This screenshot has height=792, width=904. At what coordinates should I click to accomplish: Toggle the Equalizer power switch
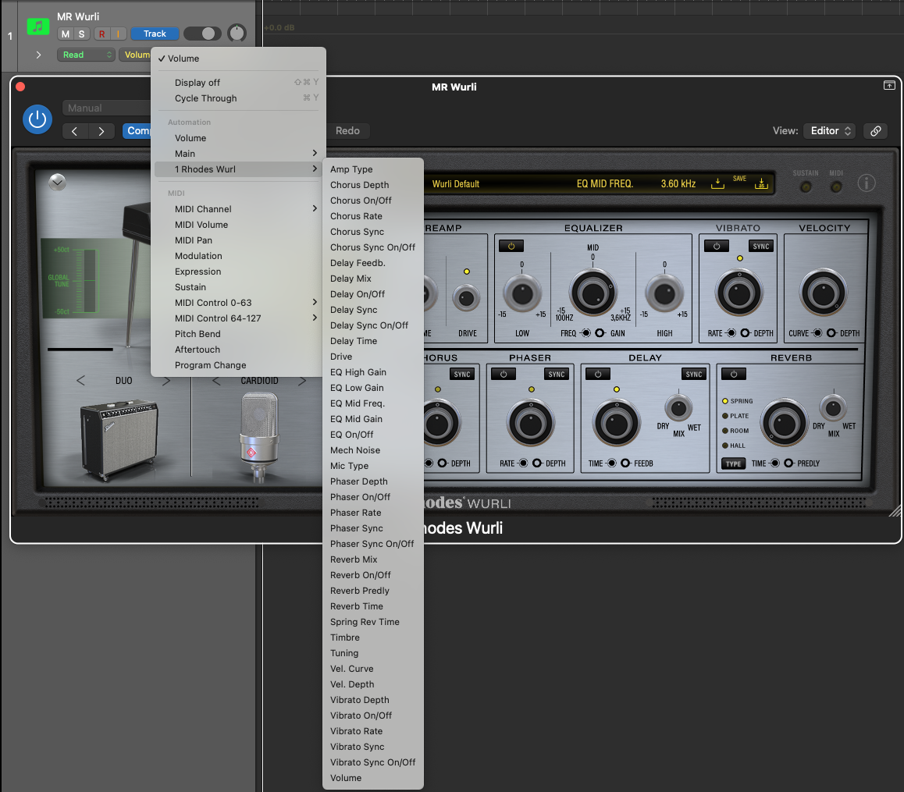pos(511,246)
